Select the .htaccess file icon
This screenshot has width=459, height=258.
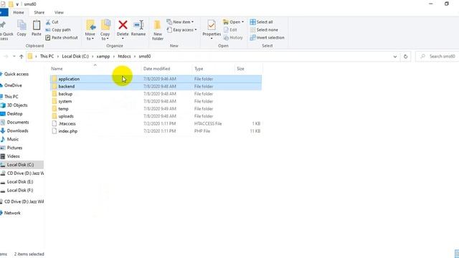pyautogui.click(x=55, y=124)
